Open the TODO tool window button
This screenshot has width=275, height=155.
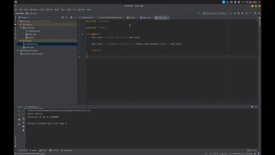coord(23,150)
